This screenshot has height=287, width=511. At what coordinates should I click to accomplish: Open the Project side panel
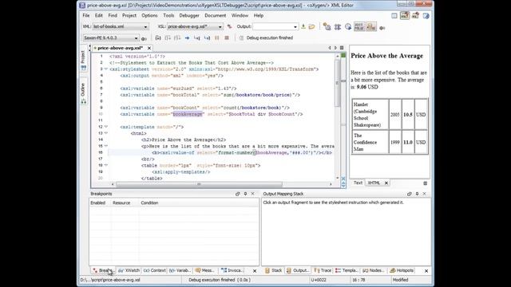coord(83,60)
